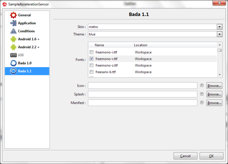
Task: Focus the Manifest path input field
Action: click(143, 103)
